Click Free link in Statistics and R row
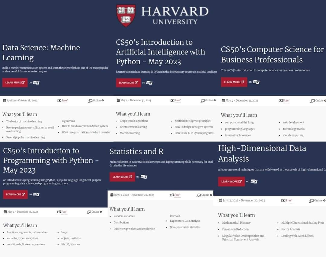 (177, 195)
